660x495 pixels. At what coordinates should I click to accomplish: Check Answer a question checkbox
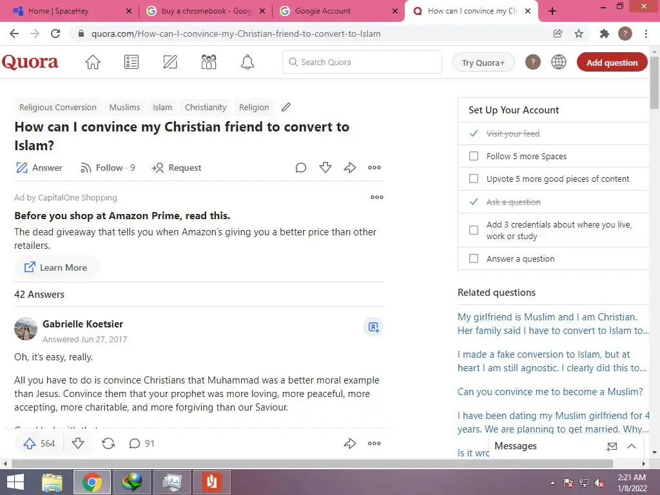coord(474,258)
